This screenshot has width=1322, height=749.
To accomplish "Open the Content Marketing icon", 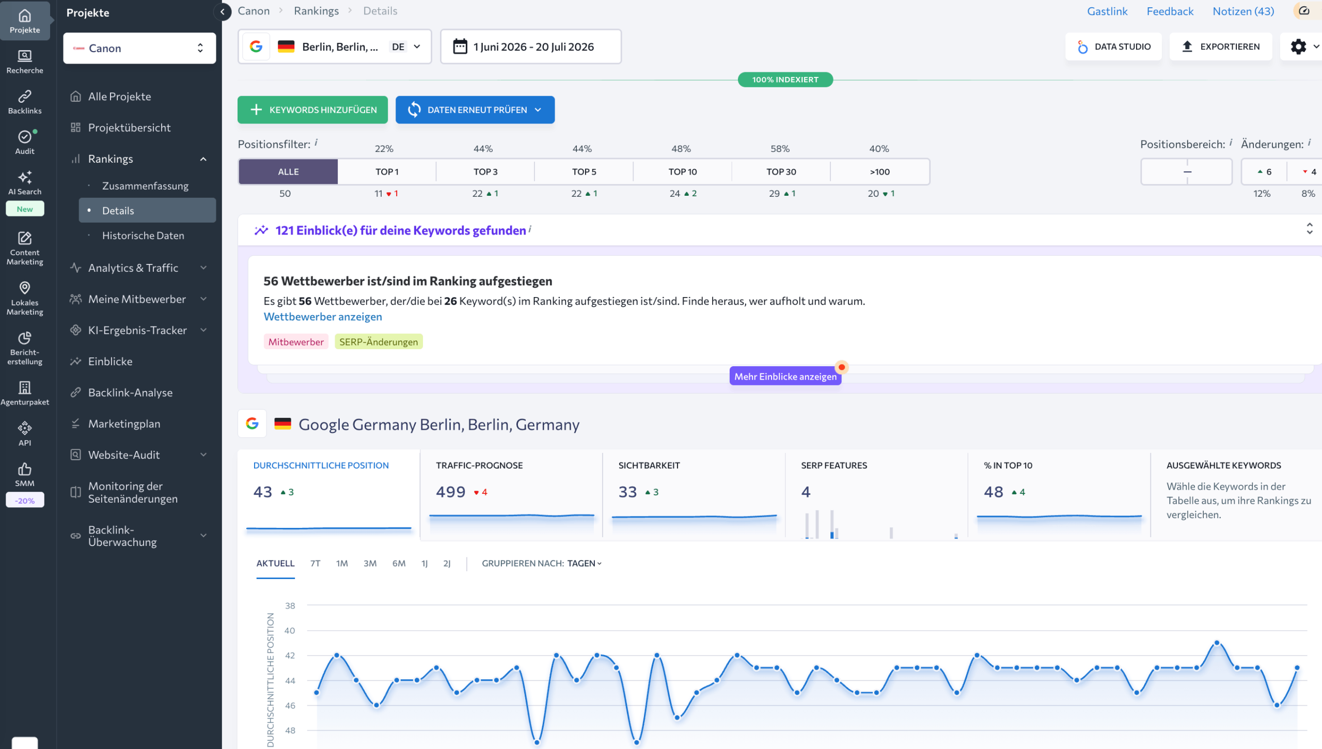I will coord(25,248).
